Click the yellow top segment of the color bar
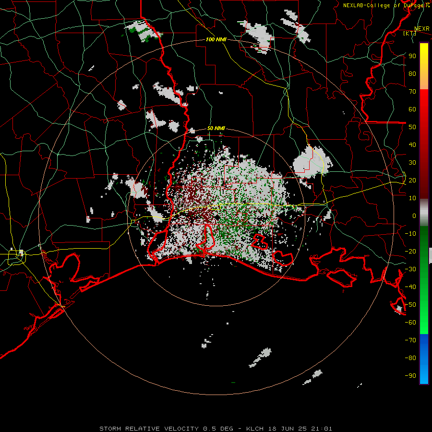The width and height of the screenshot is (432, 432). [x=424, y=66]
